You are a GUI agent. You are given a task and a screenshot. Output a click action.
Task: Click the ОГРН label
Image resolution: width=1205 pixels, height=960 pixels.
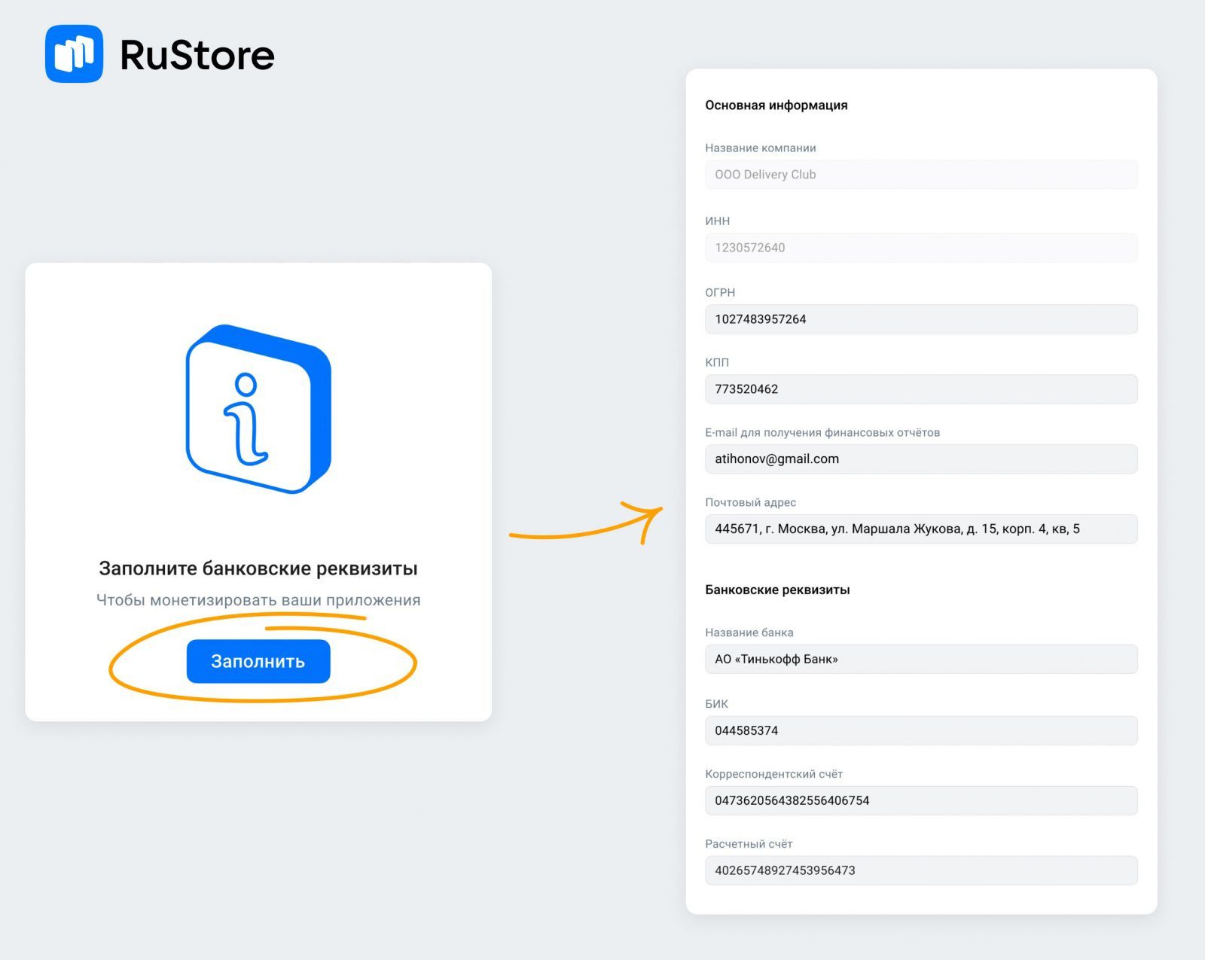pos(720,293)
